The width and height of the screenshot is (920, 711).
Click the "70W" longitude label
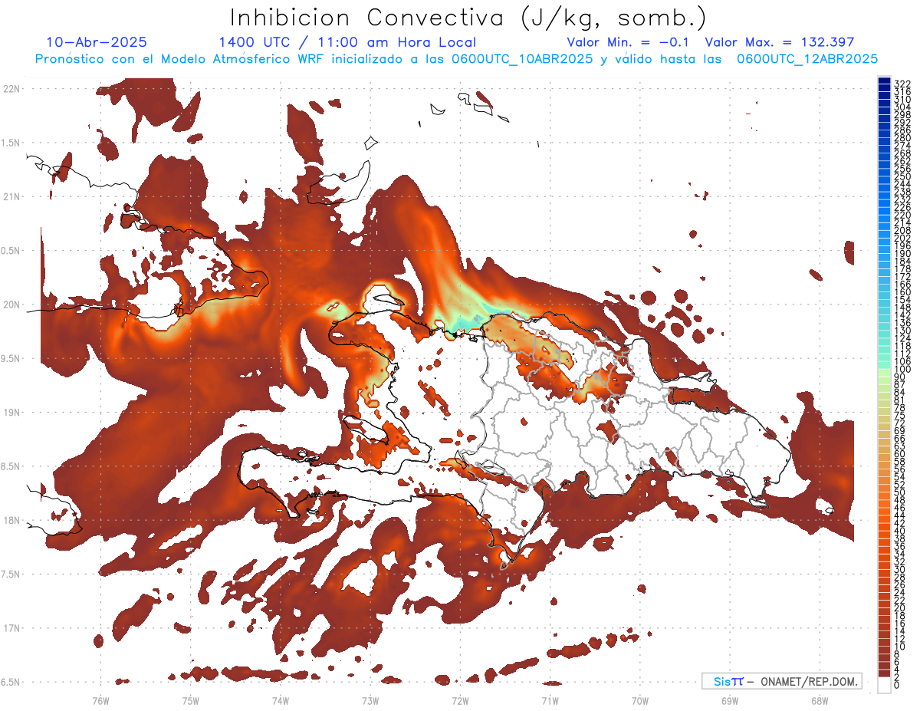pyautogui.click(x=639, y=700)
